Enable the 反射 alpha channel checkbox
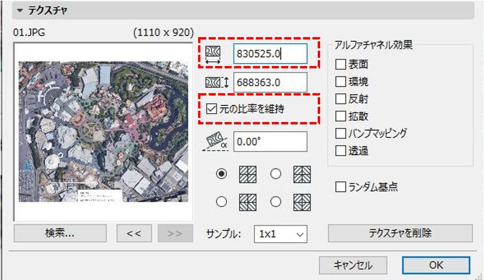 pyautogui.click(x=341, y=99)
